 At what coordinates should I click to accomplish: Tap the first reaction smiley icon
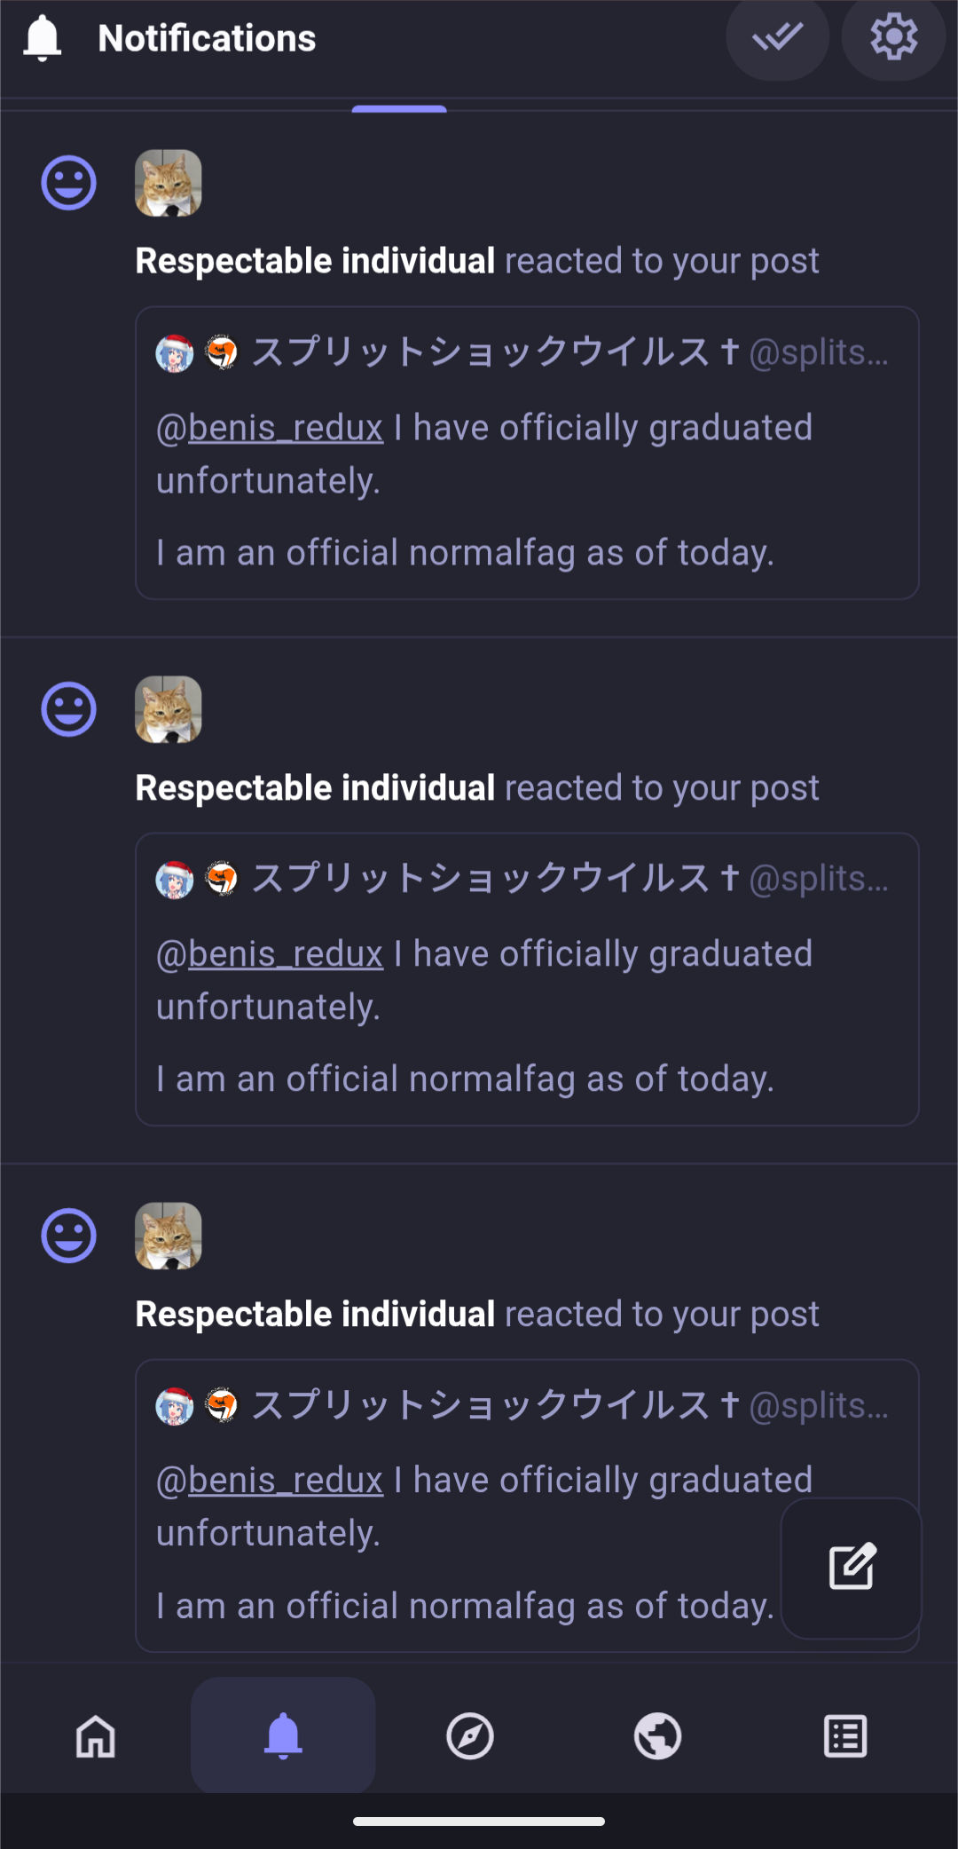point(68,183)
